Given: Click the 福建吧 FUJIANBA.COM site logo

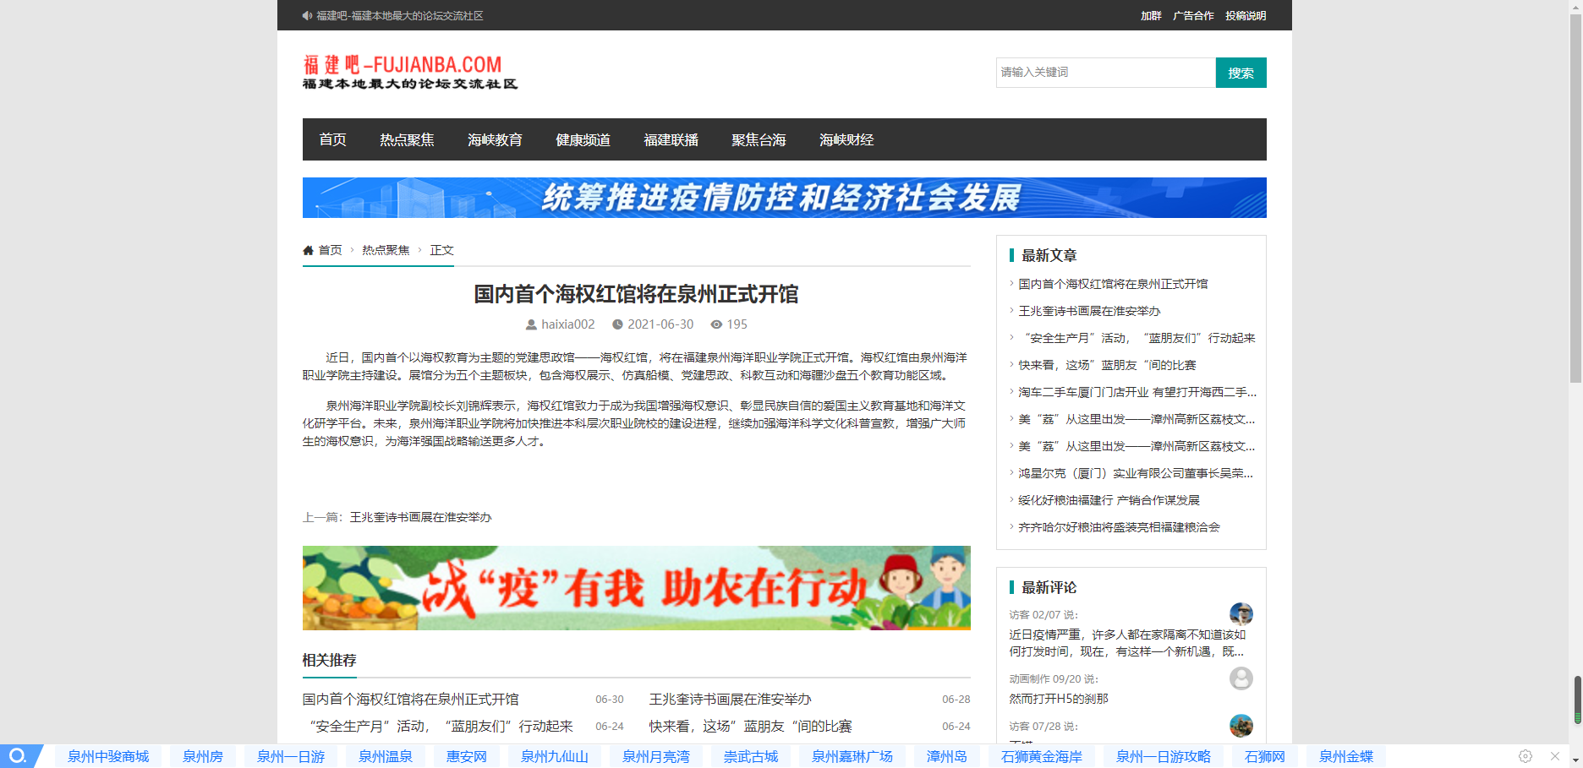Looking at the screenshot, I should [410, 72].
